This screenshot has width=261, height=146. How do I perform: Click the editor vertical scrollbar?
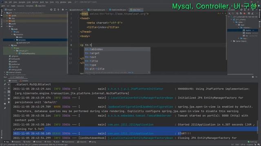coord(226,38)
